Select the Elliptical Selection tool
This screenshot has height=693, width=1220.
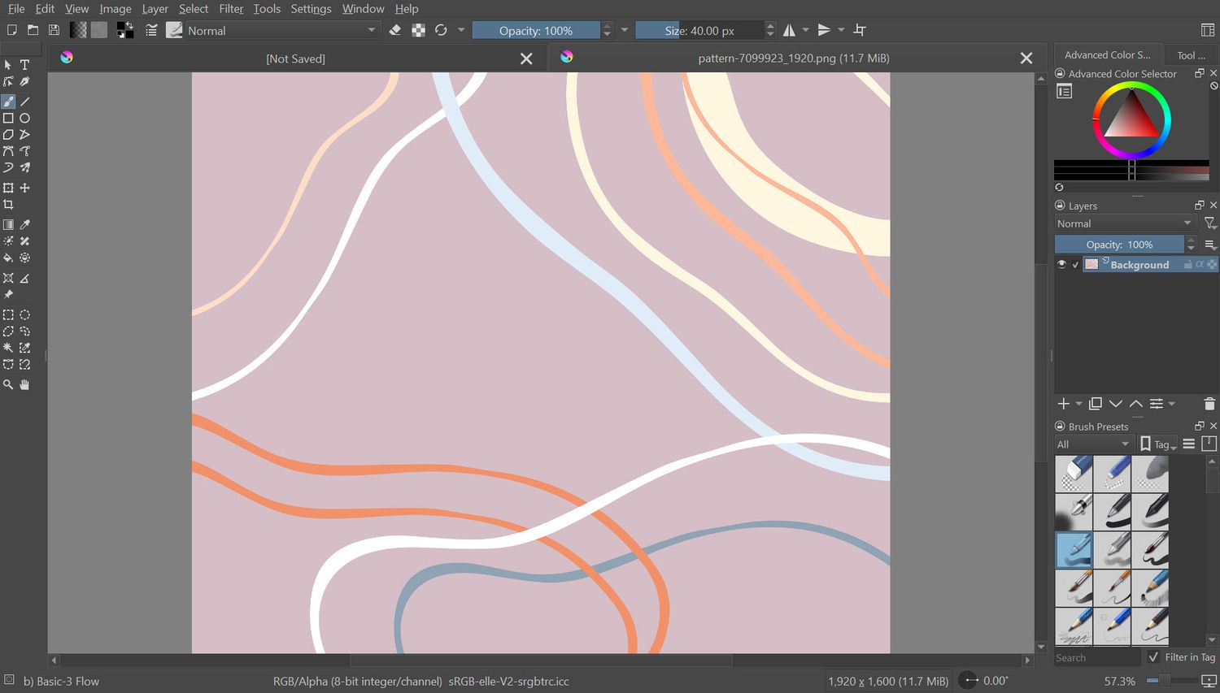25,315
